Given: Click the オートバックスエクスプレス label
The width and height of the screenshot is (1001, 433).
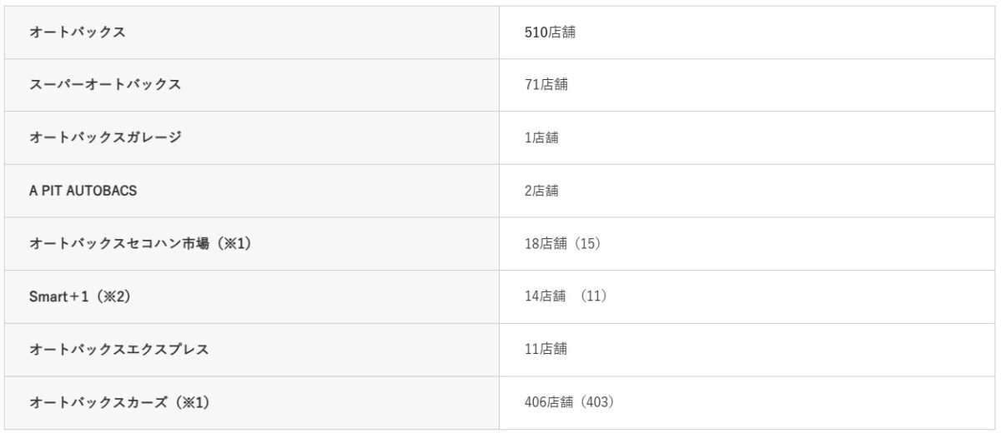Looking at the screenshot, I should pyautogui.click(x=118, y=350).
